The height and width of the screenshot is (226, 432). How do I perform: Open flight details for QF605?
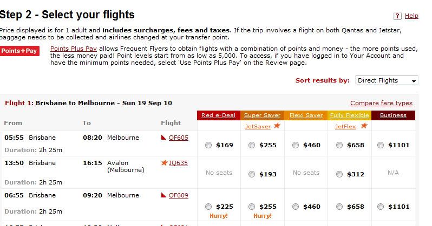179,138
